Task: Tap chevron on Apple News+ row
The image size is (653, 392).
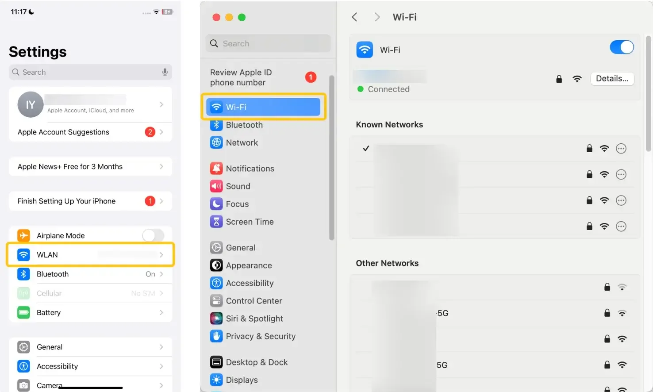Action: pos(161,166)
